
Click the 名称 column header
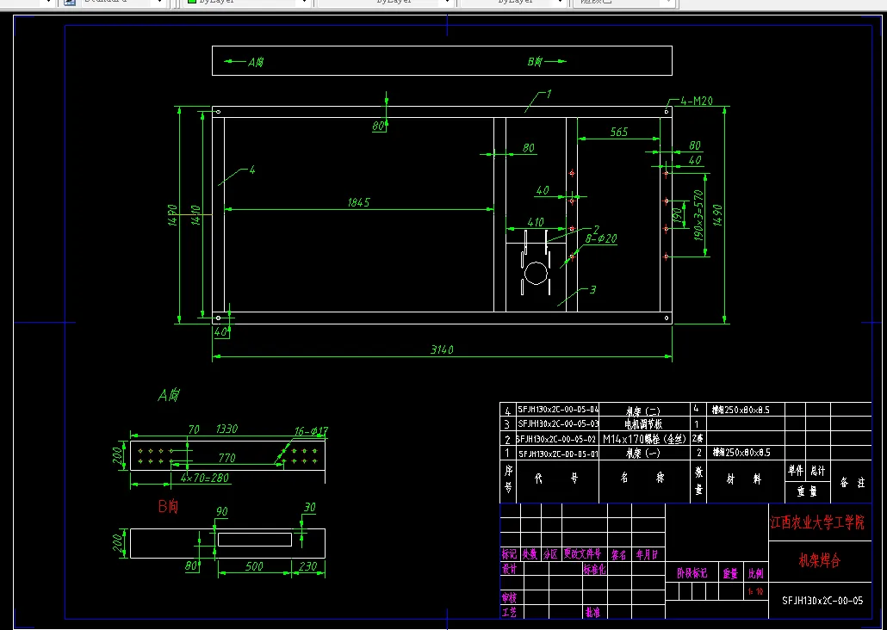click(x=644, y=479)
